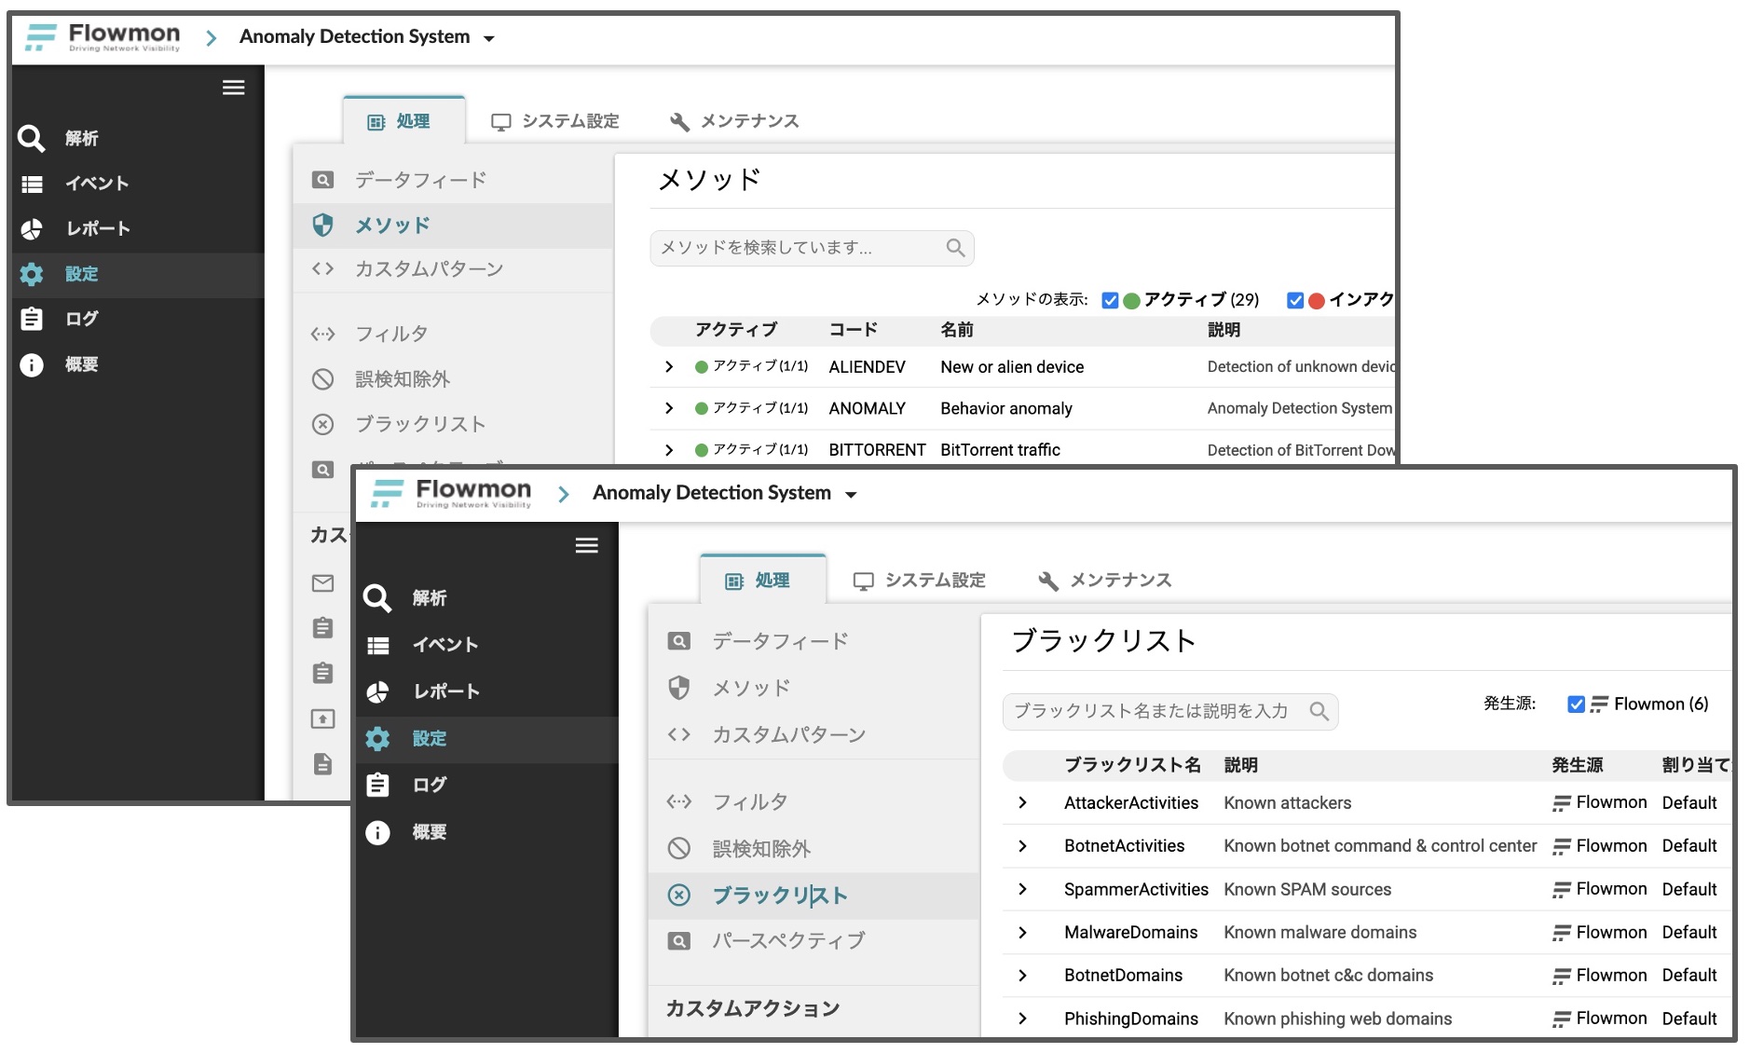
Task: Toggle the Flowmon (6) source checkbox
Action: (1576, 704)
